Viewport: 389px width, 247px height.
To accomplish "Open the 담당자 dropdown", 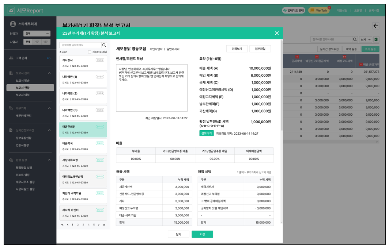I will click(x=36, y=34).
